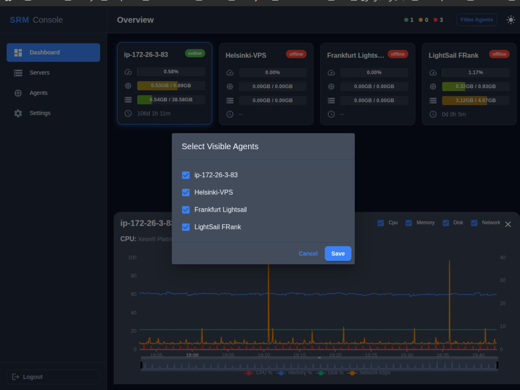Uncheck the Frankfurt Lightsail checkbox
This screenshot has height=390, width=520.
[x=186, y=210]
